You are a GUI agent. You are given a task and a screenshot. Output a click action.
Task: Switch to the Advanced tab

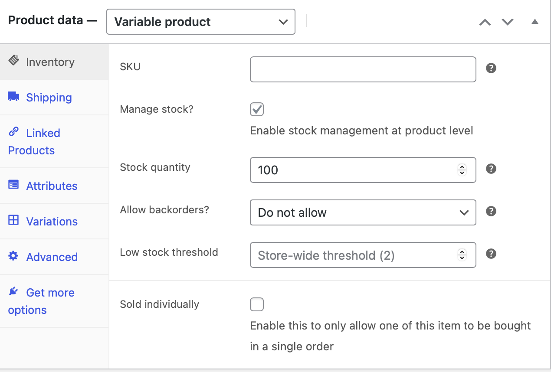tap(54, 257)
